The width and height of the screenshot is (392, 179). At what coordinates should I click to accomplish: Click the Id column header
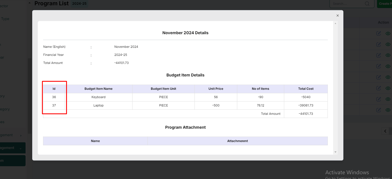(54, 89)
